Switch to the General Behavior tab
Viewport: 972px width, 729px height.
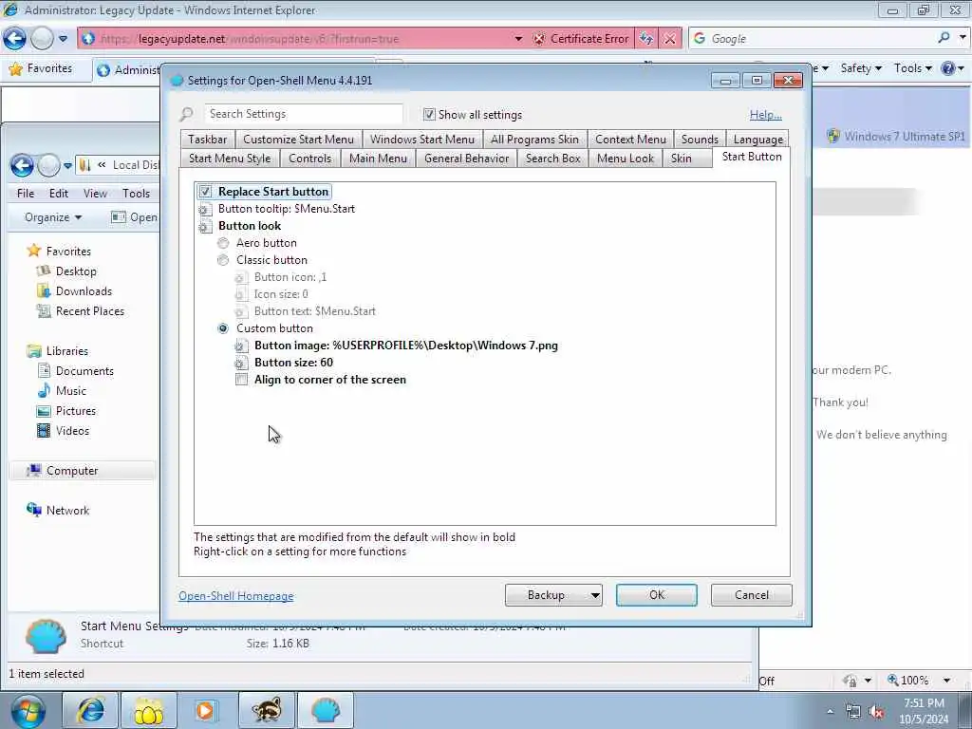click(x=466, y=159)
